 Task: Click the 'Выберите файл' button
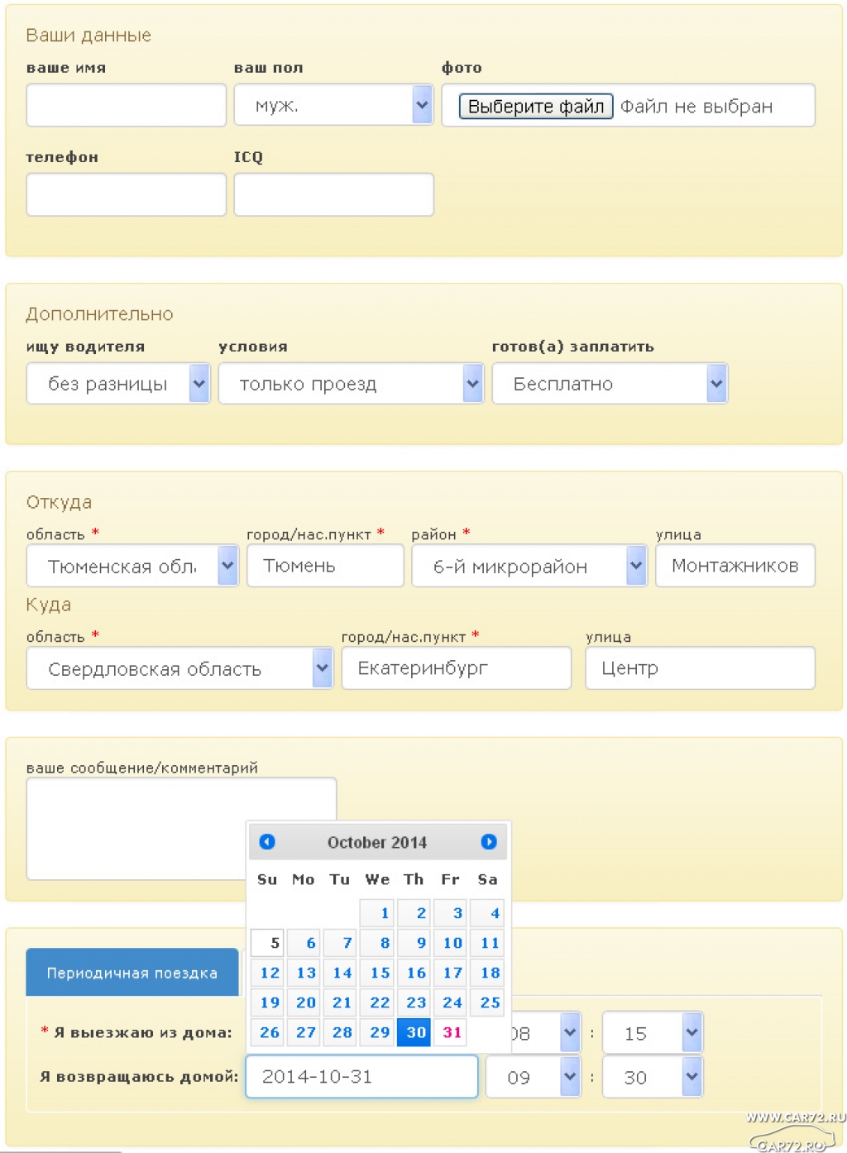(536, 106)
